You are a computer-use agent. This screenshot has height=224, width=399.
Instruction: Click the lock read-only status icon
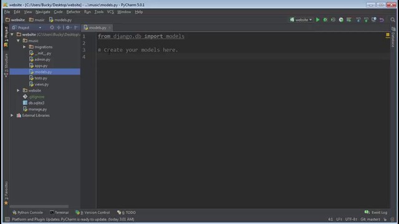click(385, 219)
